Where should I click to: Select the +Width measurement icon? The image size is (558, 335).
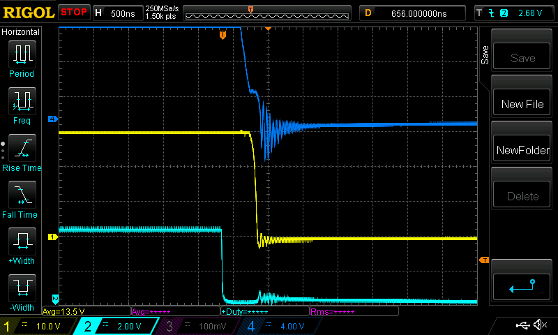(x=22, y=242)
